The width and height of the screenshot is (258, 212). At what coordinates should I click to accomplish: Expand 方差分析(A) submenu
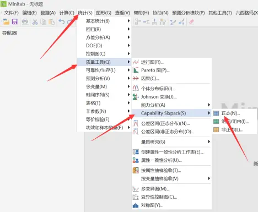[104, 37]
